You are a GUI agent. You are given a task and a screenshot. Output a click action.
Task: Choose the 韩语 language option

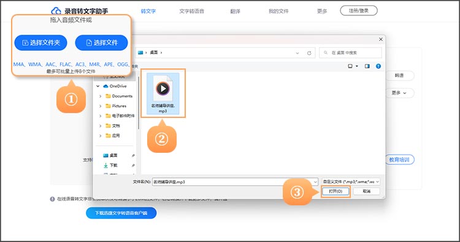pyautogui.click(x=399, y=76)
